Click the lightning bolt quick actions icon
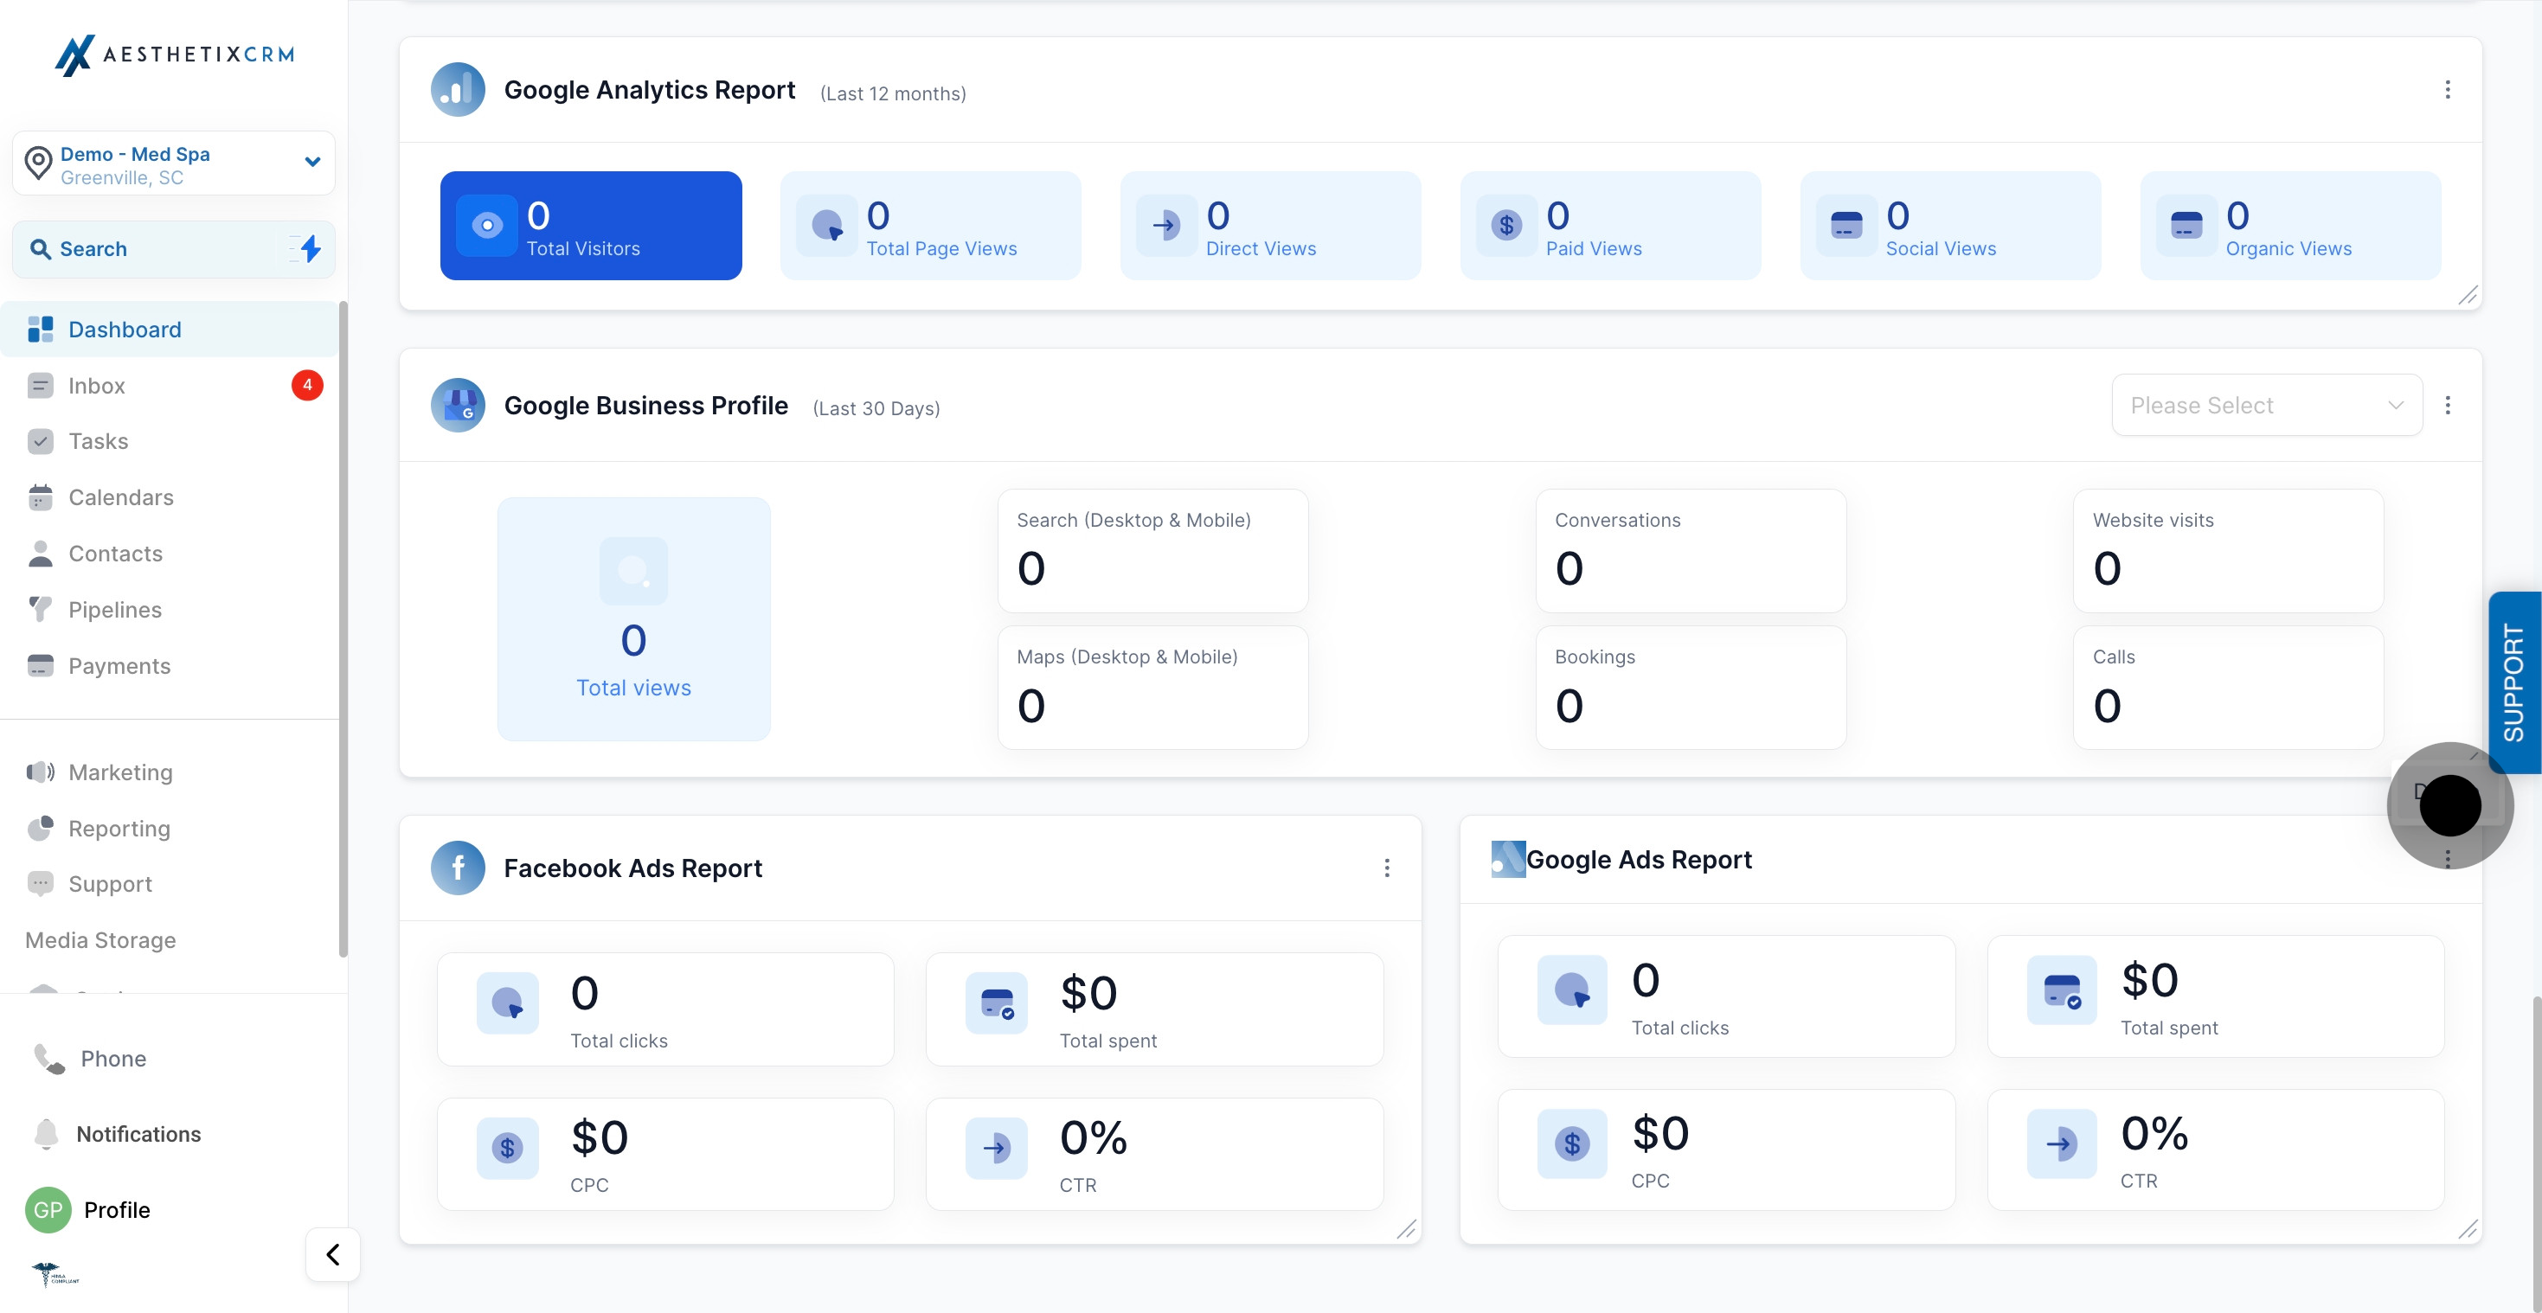This screenshot has height=1313, width=2542. point(310,248)
